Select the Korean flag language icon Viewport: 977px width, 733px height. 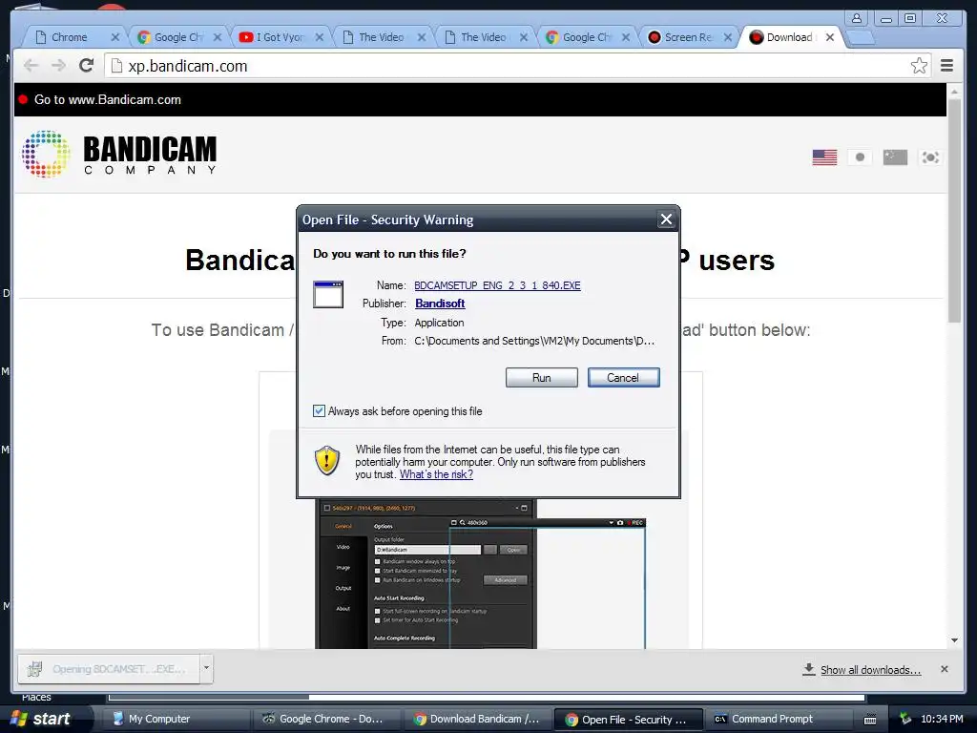[x=930, y=157]
